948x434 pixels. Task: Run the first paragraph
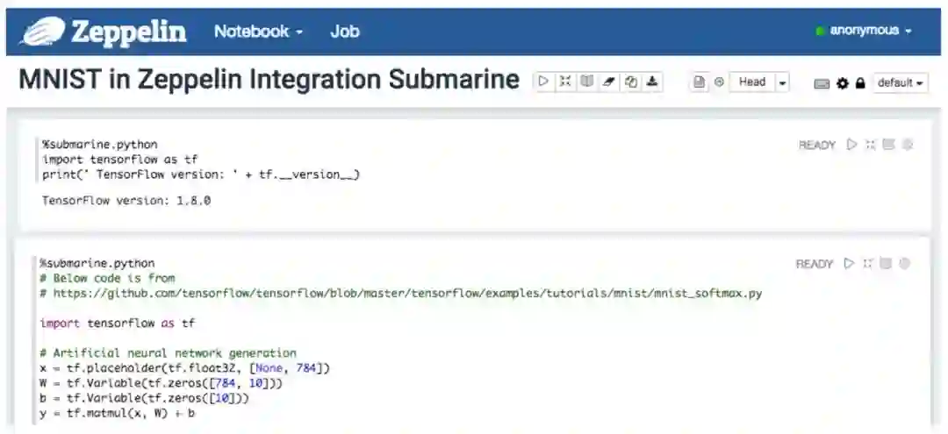(851, 145)
